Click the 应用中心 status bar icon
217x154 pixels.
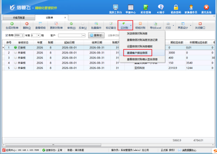(4, 150)
